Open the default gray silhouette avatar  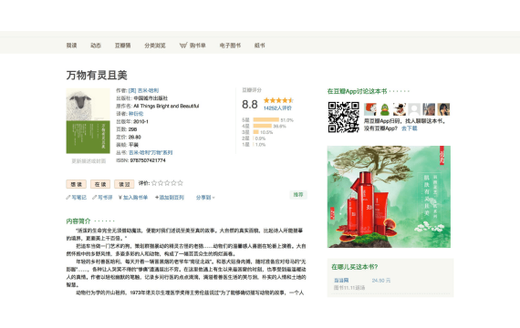(x=414, y=109)
